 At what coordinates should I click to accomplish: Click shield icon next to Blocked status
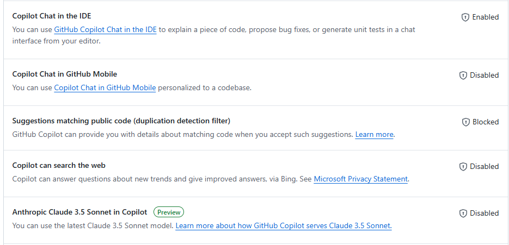point(465,122)
